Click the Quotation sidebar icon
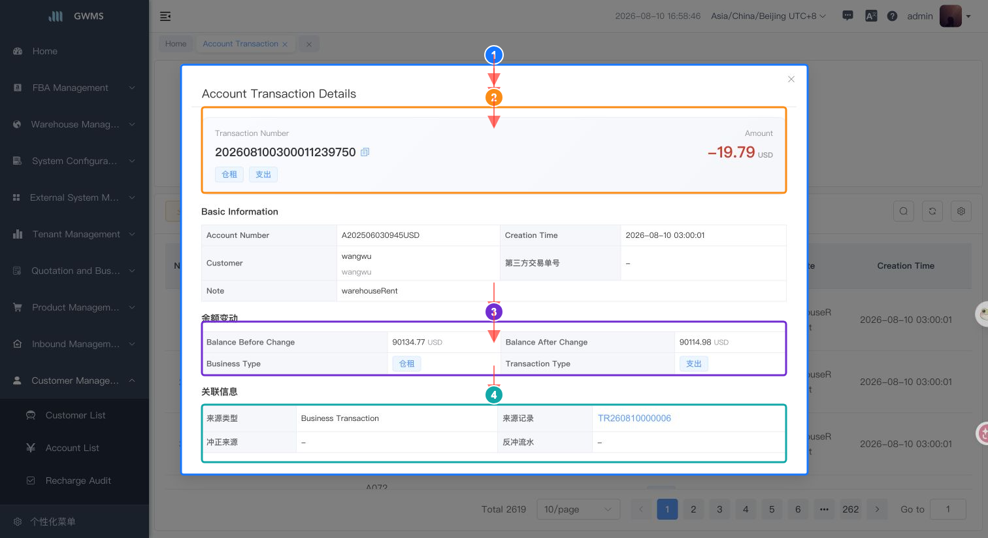Screen dimensions: 988x538 click(x=17, y=271)
